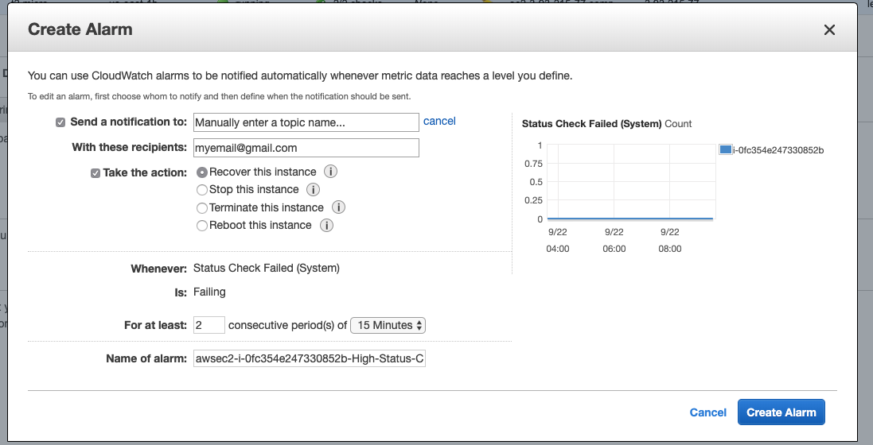Screen dimensions: 873x445
Task: Click the Name of alarm text field
Action: pos(310,359)
